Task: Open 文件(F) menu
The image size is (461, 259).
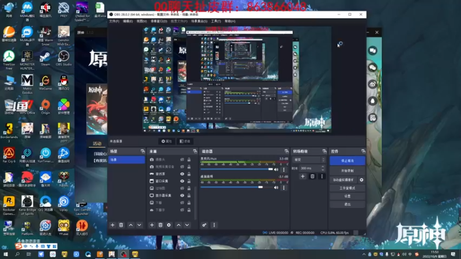Action: pyautogui.click(x=114, y=21)
